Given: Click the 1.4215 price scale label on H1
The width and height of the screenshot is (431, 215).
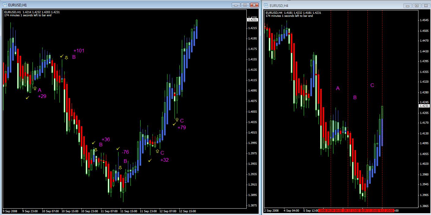Looking at the screenshot, I should coord(253,28).
